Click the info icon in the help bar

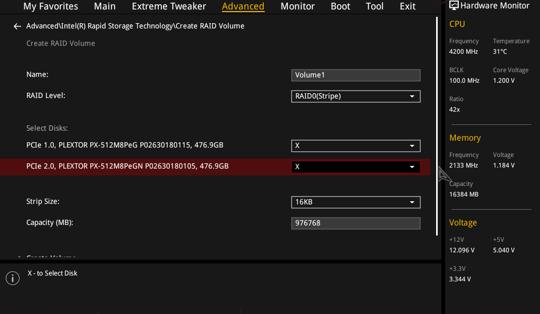(12, 278)
